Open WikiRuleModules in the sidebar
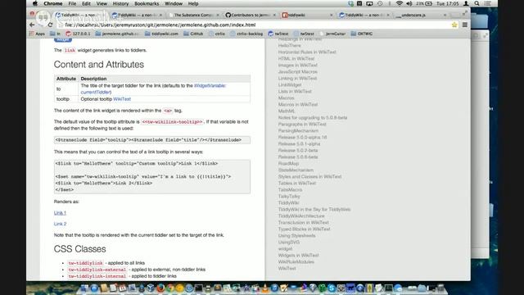The image size is (524, 295). (x=296, y=262)
